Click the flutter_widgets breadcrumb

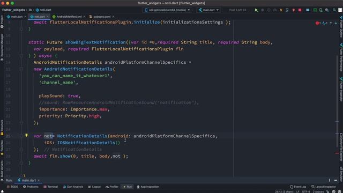click(x=13, y=10)
